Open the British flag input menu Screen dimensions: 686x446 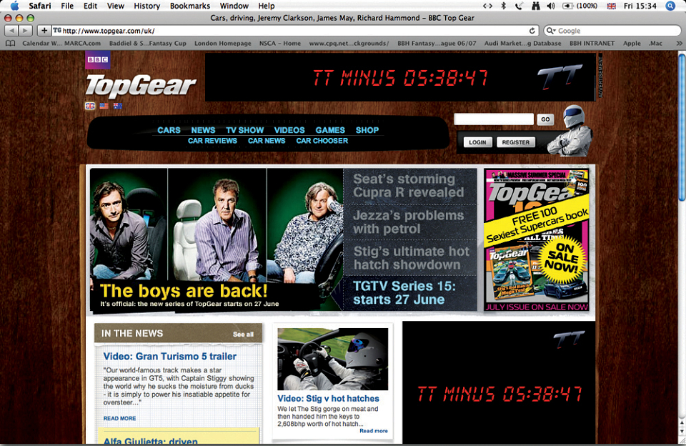tap(612, 6)
